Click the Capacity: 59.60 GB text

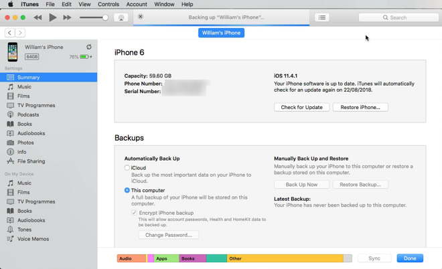click(148, 76)
